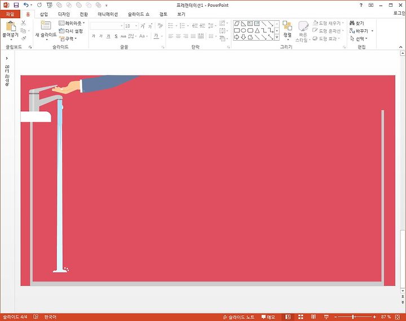The image size is (406, 321).
Task: Open the 검토 (Review) tab
Action: 163,14
